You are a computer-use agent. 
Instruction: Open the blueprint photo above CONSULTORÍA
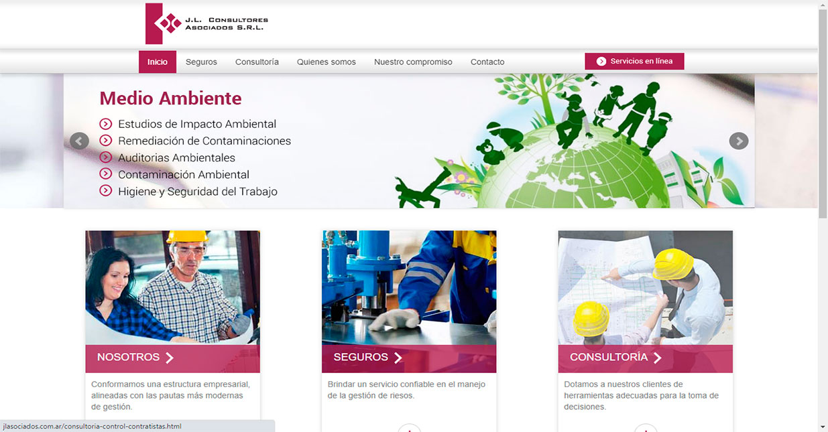point(645,287)
